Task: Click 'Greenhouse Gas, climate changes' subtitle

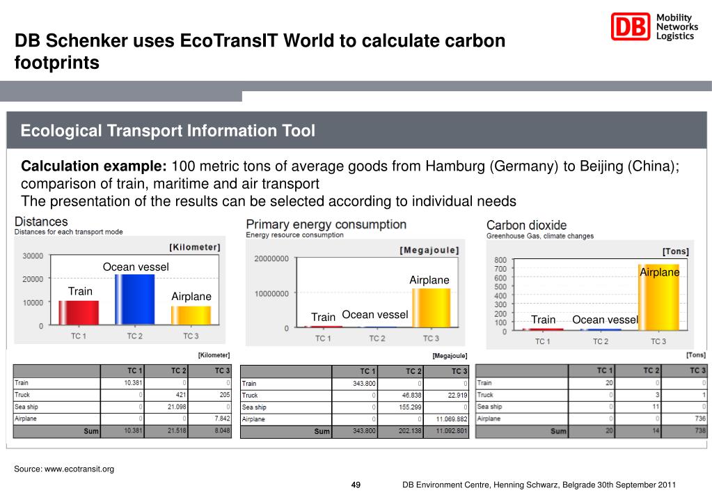Action: click(540, 236)
